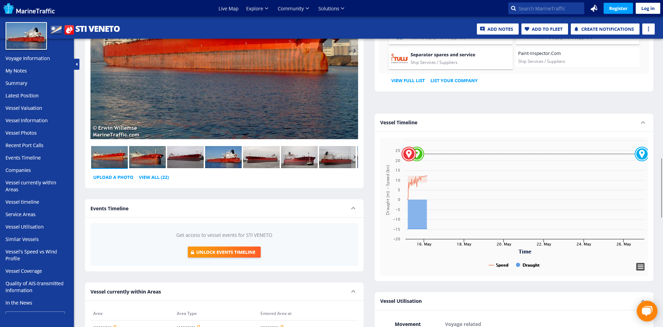Open VIEW ALL (22) photos link
This screenshot has height=327, width=663.
154,177
